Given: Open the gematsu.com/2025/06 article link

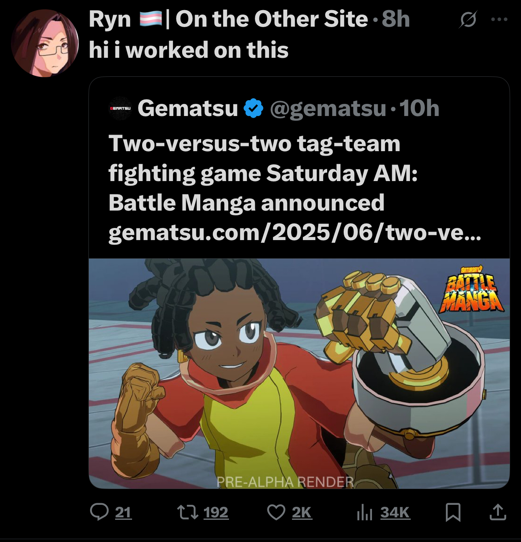Looking at the screenshot, I should coord(295,232).
